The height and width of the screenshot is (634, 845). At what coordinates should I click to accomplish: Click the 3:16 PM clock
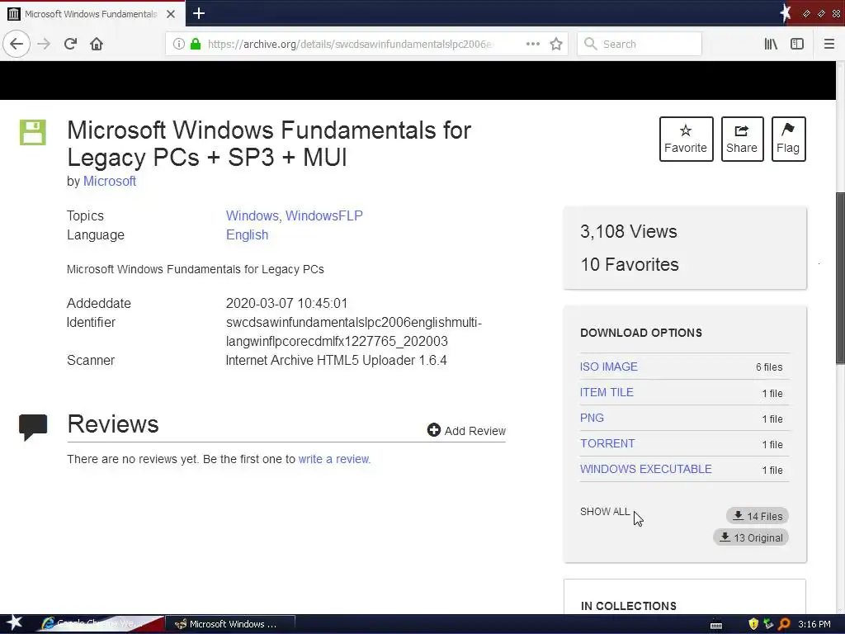tap(814, 624)
